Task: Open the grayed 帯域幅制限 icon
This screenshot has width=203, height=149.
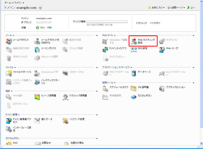Action: coord(105,97)
